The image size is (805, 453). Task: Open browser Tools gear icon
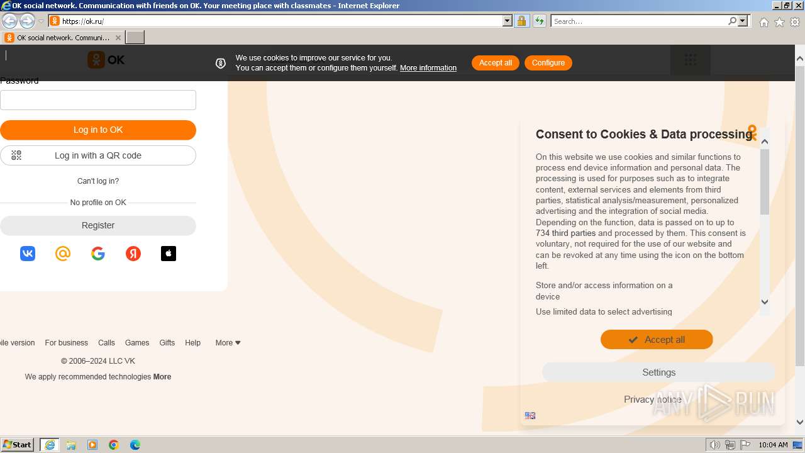pyautogui.click(x=795, y=22)
